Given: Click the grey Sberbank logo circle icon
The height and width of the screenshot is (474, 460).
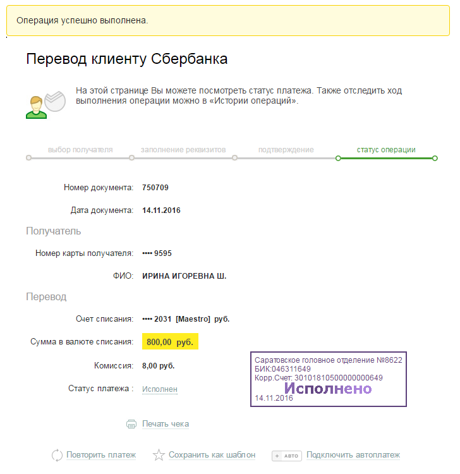Looking at the screenshot, I should (x=55, y=101).
